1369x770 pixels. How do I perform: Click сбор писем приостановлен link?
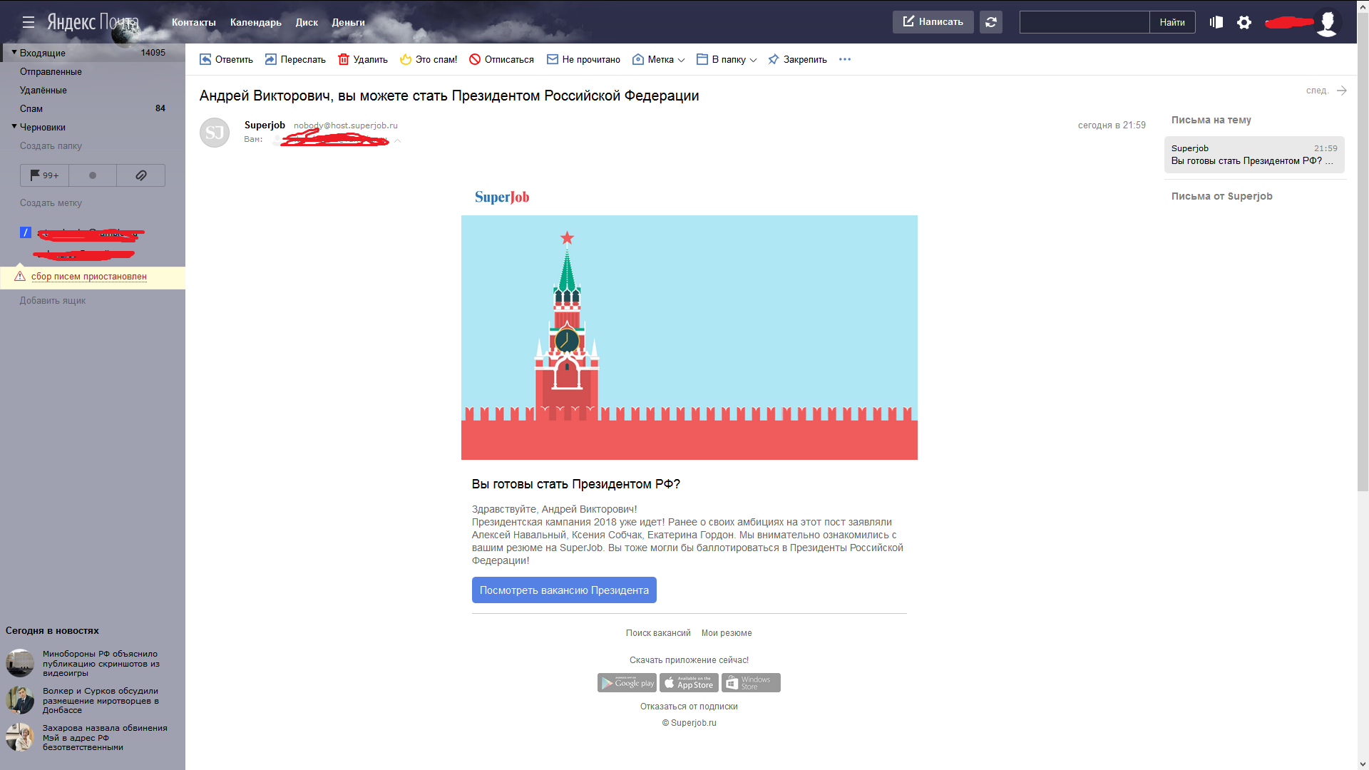(89, 277)
